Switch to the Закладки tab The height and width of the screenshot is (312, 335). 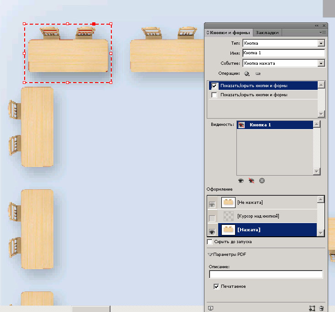[x=267, y=33]
